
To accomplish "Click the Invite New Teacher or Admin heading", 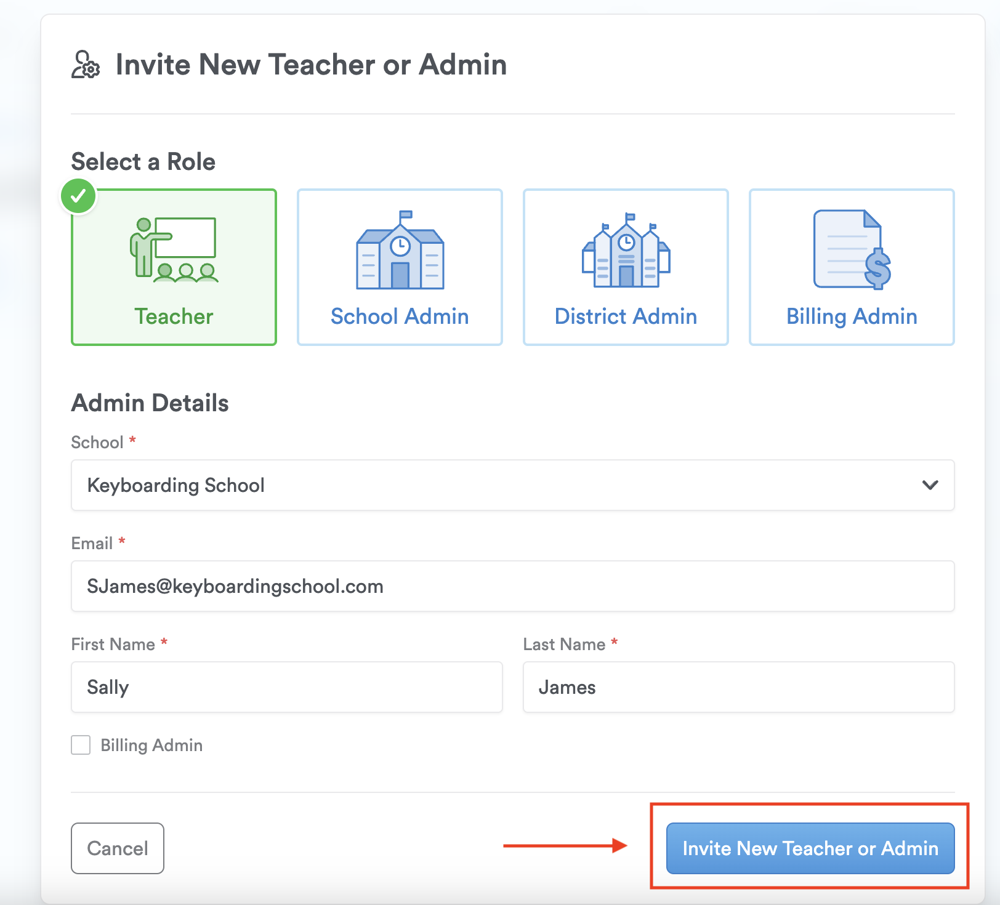I will tap(311, 65).
